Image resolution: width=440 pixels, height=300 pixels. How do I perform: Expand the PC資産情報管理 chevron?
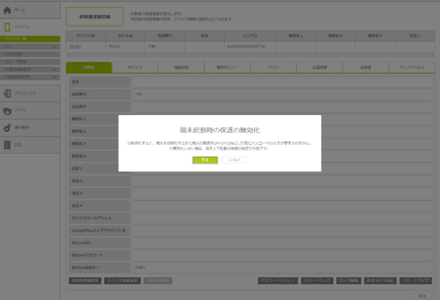tap(55, 69)
